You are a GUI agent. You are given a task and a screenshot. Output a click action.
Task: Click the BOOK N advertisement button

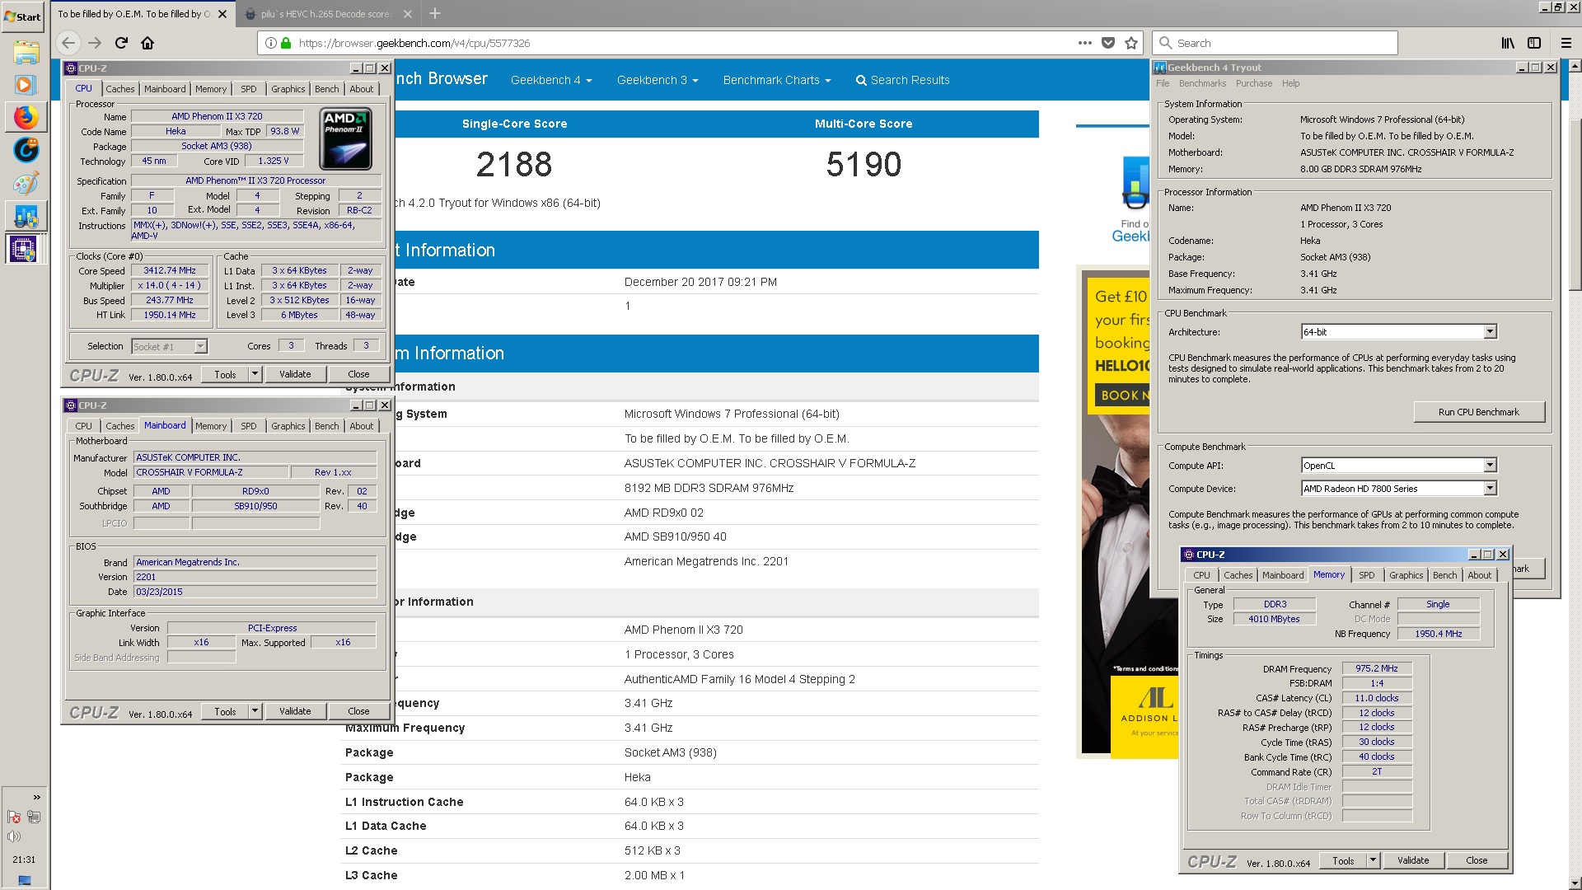(x=1121, y=396)
